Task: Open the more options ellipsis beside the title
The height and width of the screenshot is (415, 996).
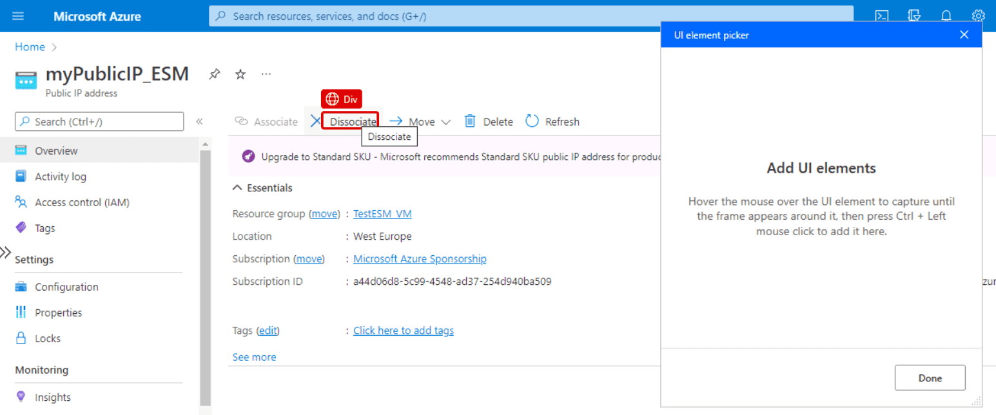Action: [266, 74]
